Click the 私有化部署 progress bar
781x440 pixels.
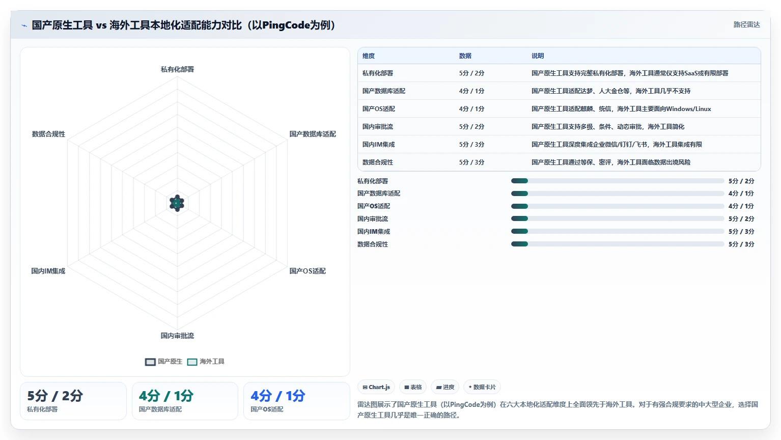618,181
